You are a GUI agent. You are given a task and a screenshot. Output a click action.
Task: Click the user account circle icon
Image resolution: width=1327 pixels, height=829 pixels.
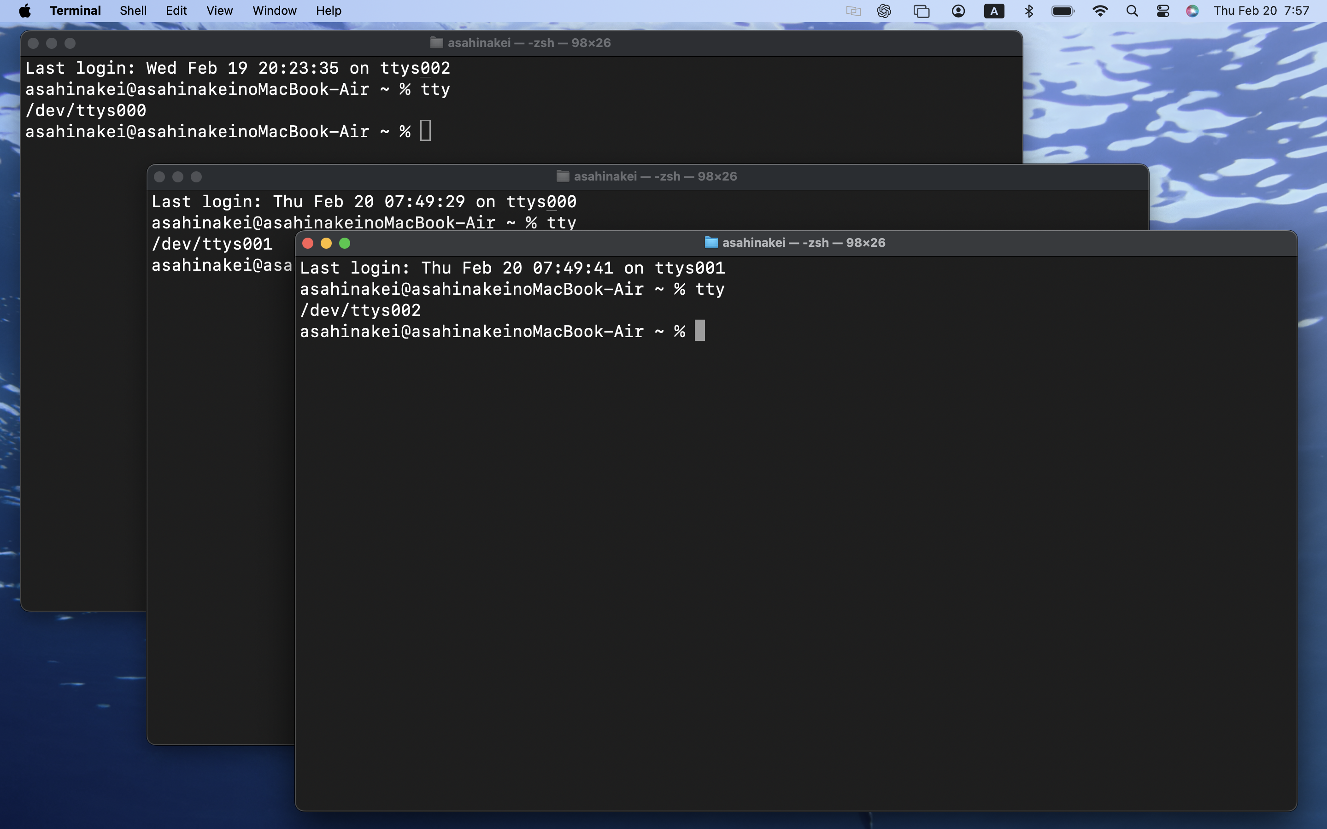pos(958,11)
